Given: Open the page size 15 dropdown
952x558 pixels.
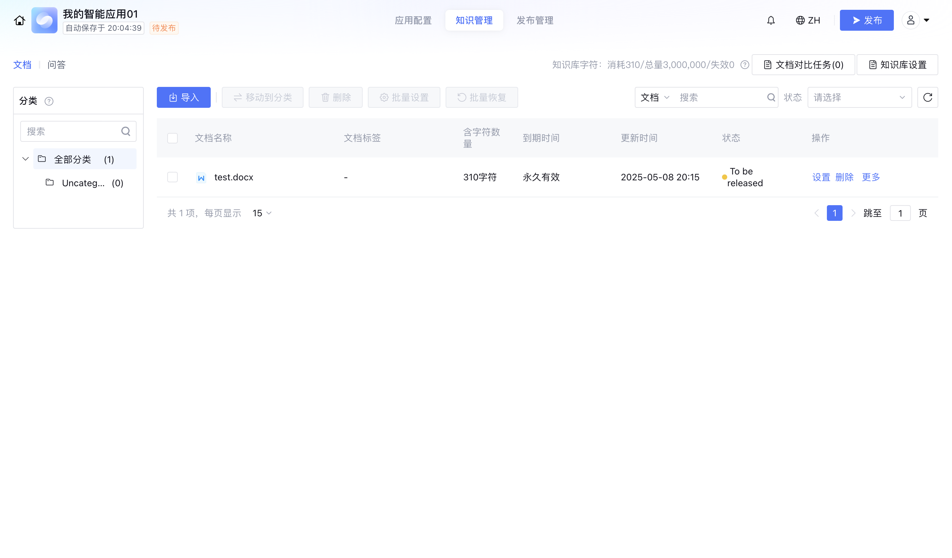Looking at the screenshot, I should [x=262, y=213].
